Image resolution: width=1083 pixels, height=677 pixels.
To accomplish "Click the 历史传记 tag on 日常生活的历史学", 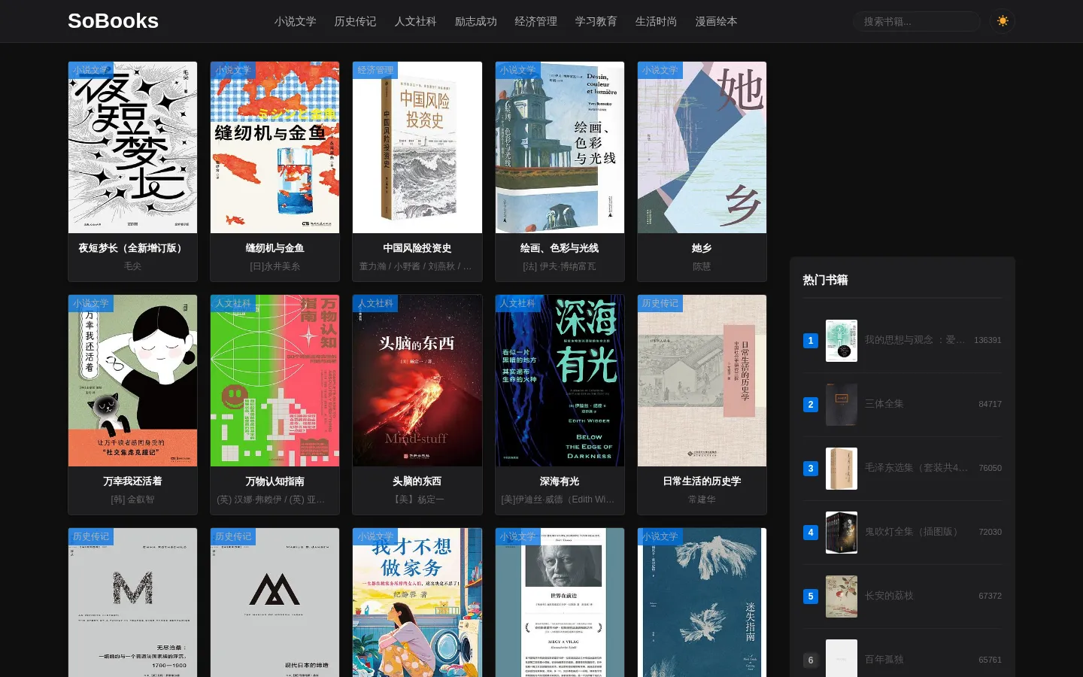I will tap(660, 303).
